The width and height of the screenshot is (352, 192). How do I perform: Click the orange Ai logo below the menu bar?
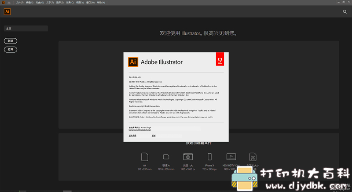(x=7, y=12)
